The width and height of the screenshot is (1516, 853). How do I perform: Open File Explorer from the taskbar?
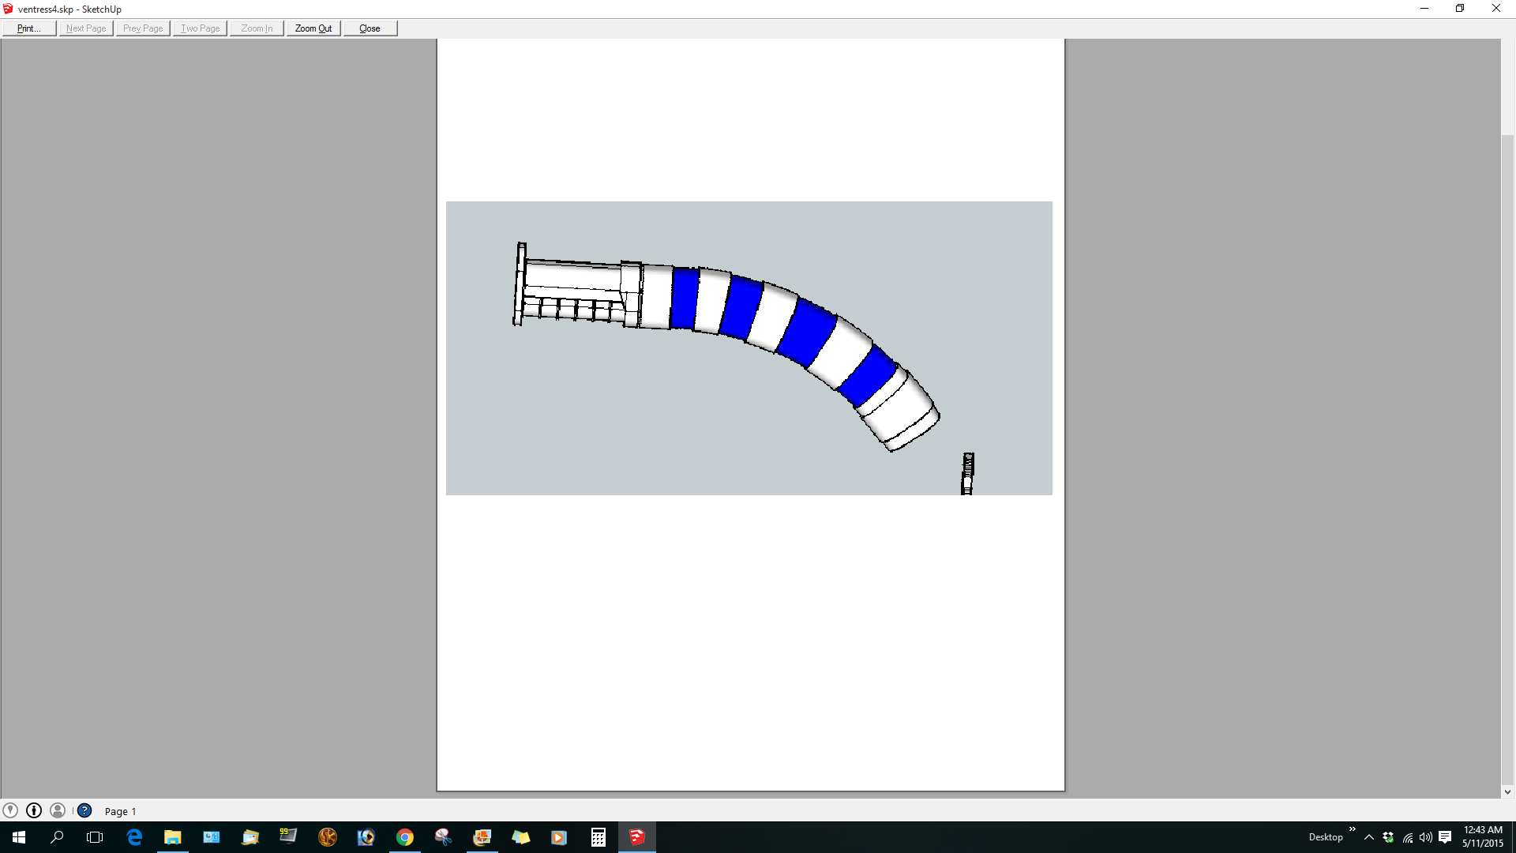click(172, 837)
